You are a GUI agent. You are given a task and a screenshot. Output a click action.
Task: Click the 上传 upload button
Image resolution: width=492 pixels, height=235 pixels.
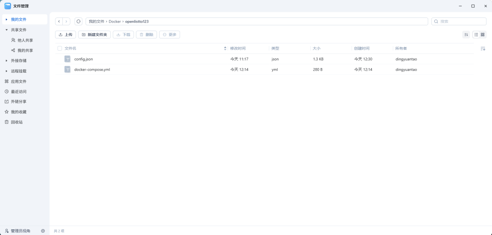pyautogui.click(x=65, y=34)
